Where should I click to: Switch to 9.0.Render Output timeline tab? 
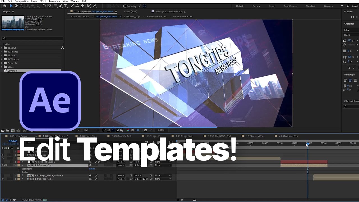pos(19,136)
